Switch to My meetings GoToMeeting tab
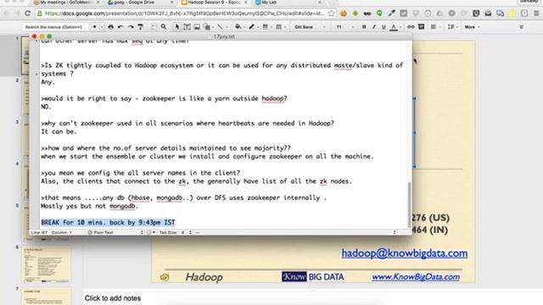The height and width of the screenshot is (305, 543). (x=66, y=3)
